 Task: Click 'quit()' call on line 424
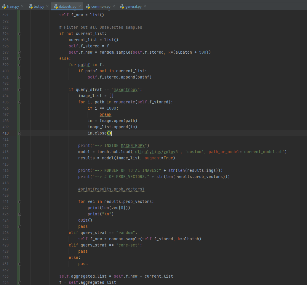(x=85, y=220)
